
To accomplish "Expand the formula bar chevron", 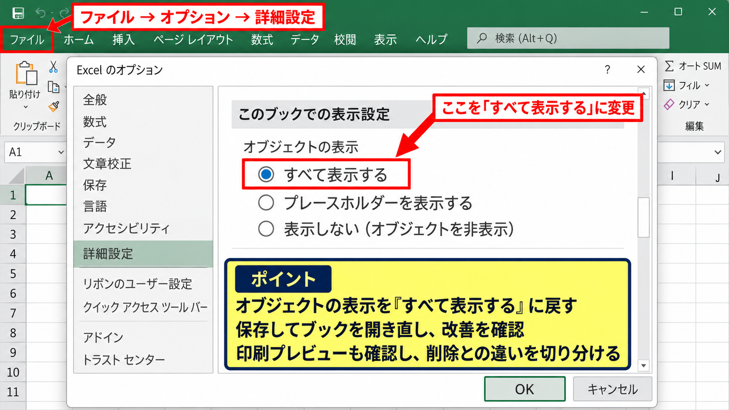I will click(718, 152).
